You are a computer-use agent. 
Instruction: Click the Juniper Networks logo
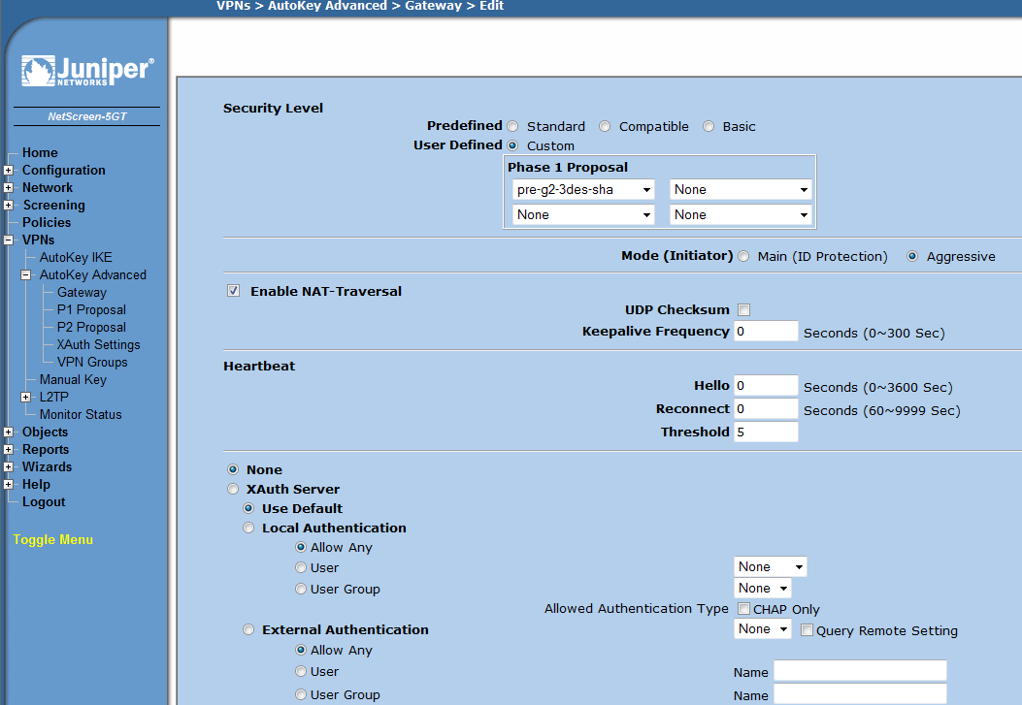[86, 72]
